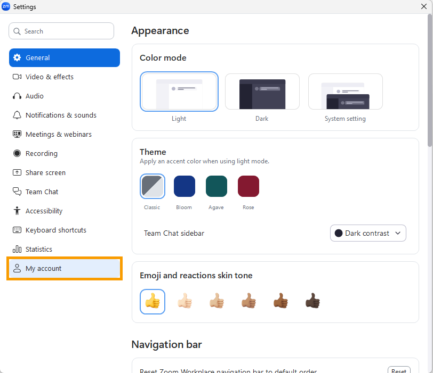This screenshot has height=373, width=433.
Task: Choose the Dark color mode
Action: [x=262, y=92]
